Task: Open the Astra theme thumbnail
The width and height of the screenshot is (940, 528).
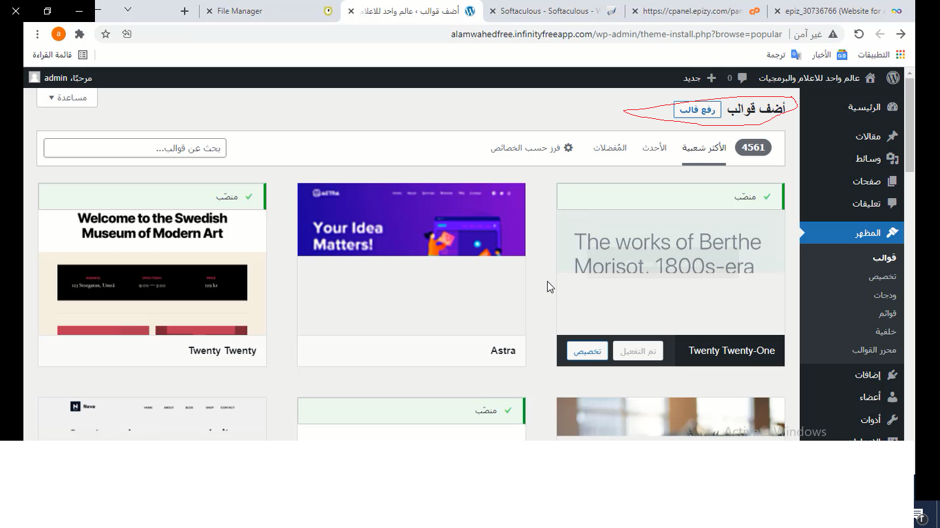Action: click(x=412, y=259)
